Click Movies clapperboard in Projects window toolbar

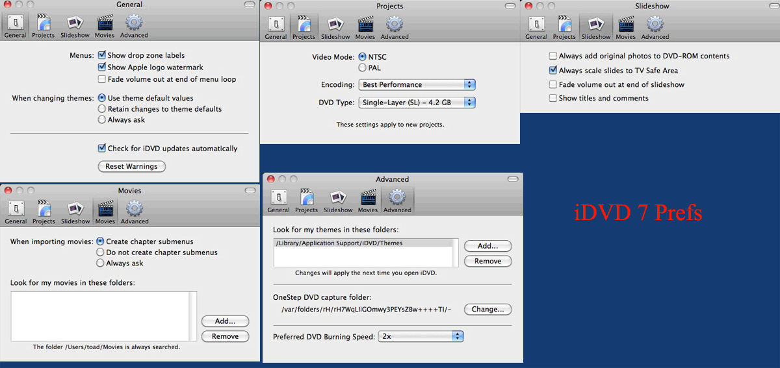pyautogui.click(x=365, y=28)
